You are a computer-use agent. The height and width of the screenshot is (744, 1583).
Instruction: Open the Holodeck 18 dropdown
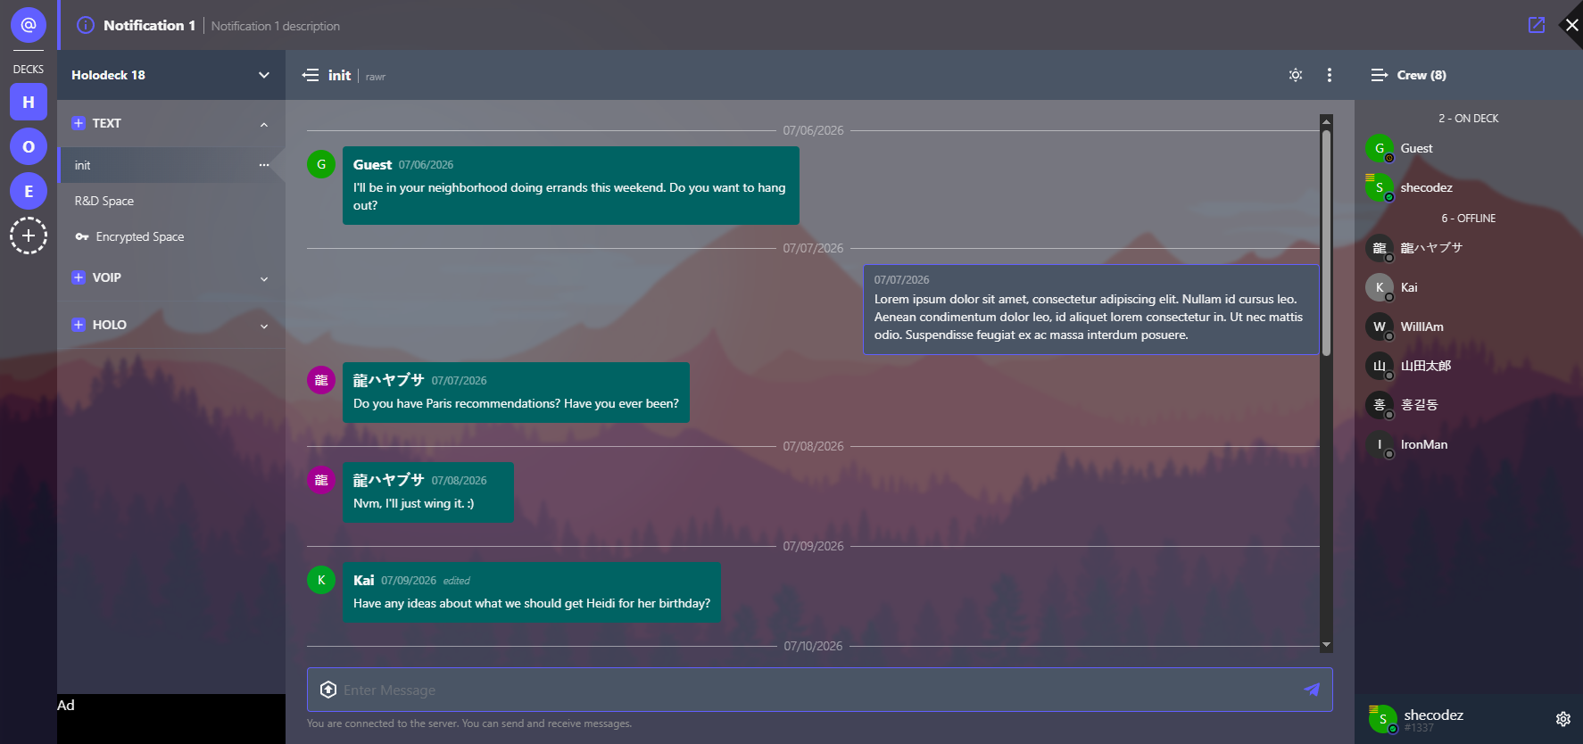[171, 75]
